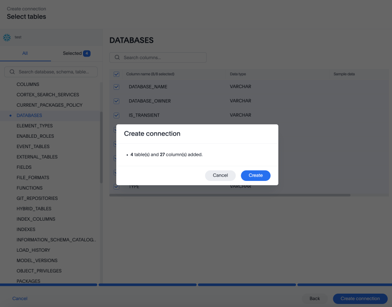Click the bottom-left Cancel link

tap(20, 298)
